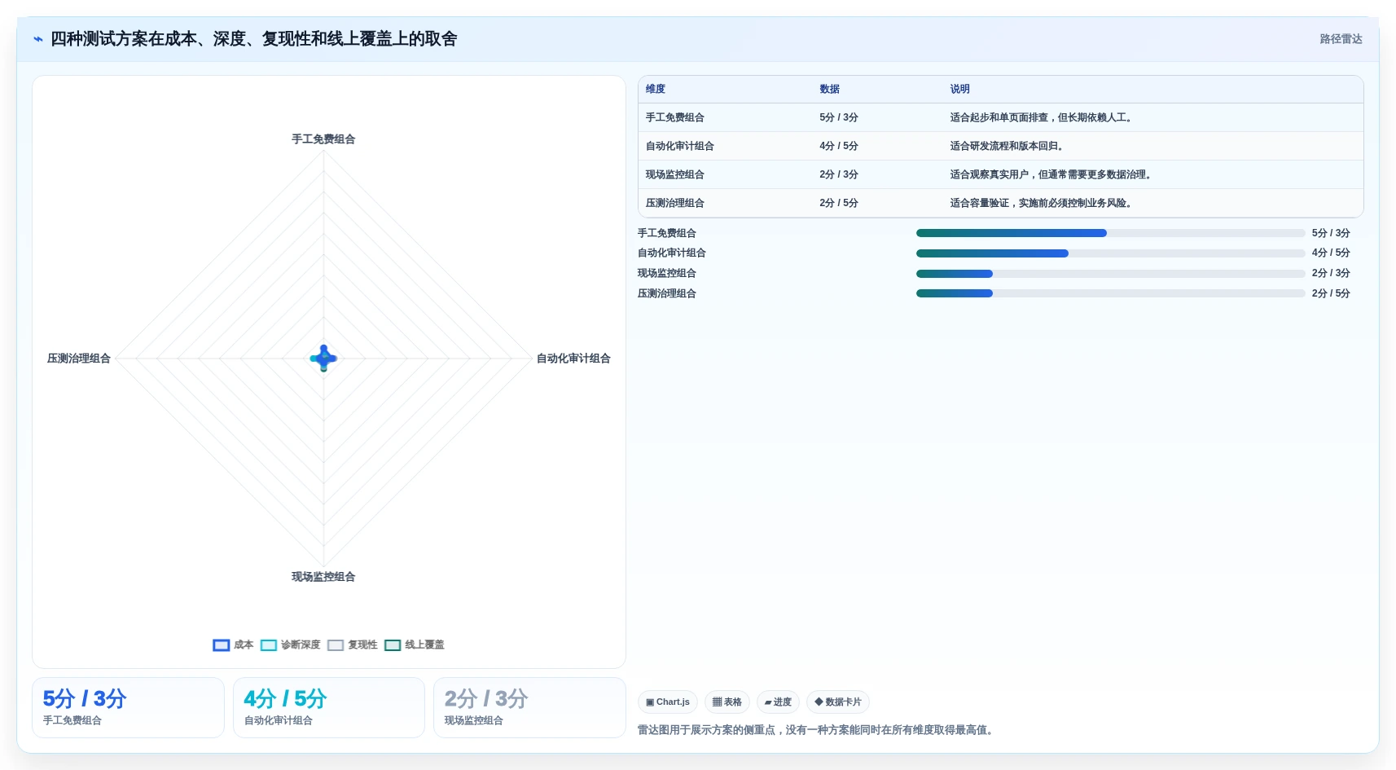Click the footnote about 雷达图
This screenshot has width=1396, height=770.
(x=817, y=730)
